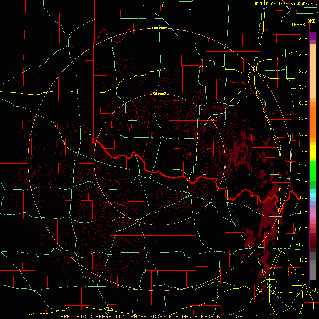The height and width of the screenshot is (319, 319).
Task: Click the "KFDR" radar site identifier
Action: pos(207,317)
